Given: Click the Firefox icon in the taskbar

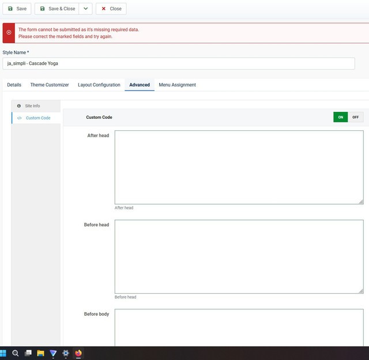Looking at the screenshot, I should coord(78,353).
